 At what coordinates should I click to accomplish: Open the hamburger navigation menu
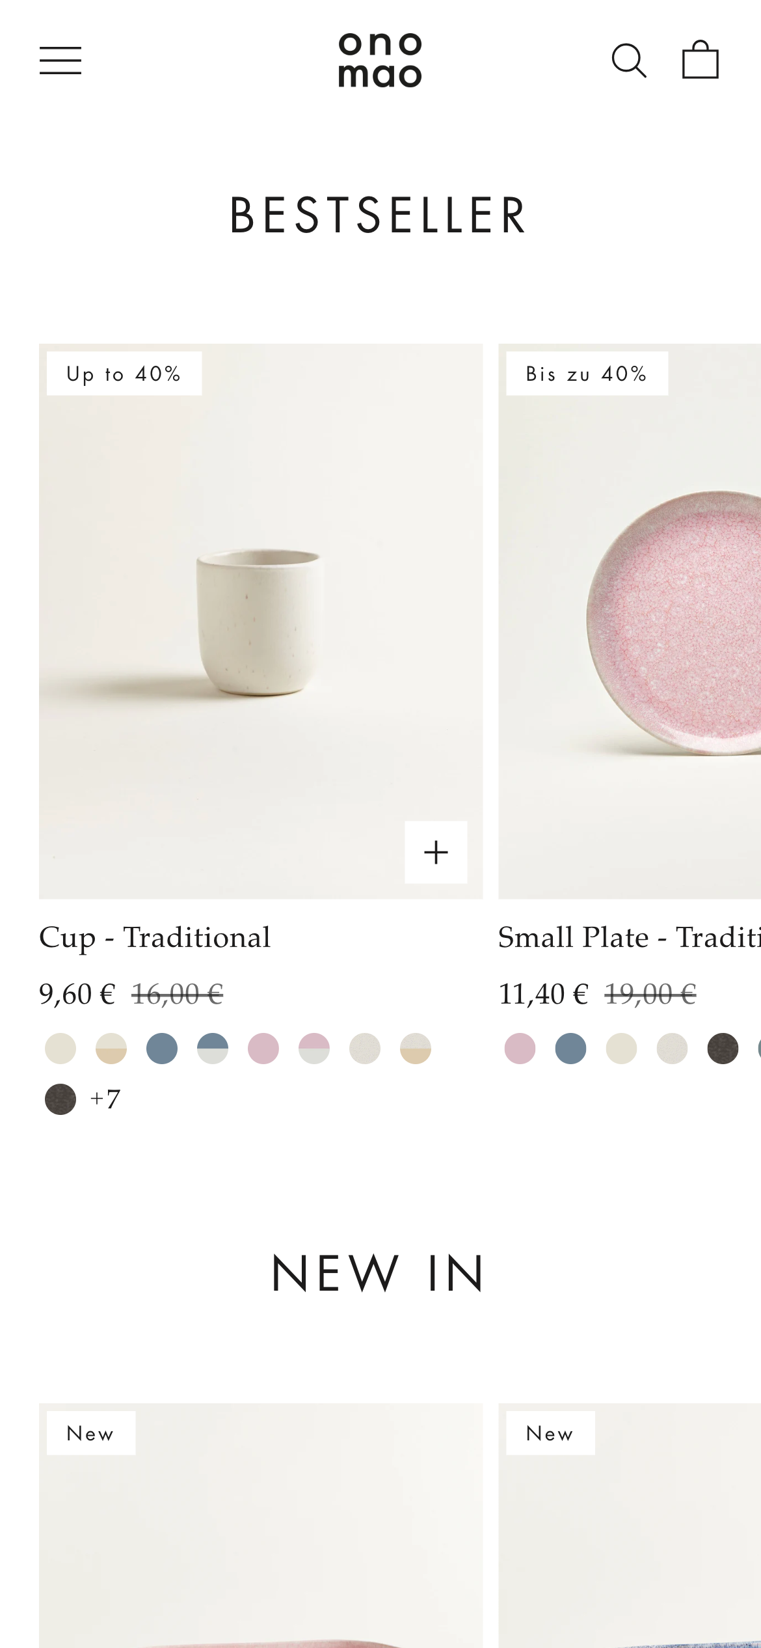60,61
